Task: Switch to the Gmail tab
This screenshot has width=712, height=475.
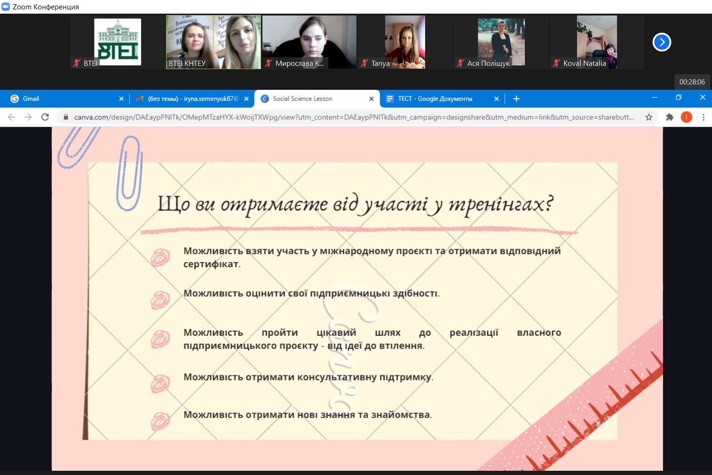Action: pyautogui.click(x=61, y=99)
